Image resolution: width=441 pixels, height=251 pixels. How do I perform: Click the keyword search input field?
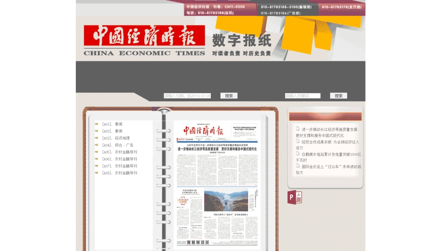303,96
